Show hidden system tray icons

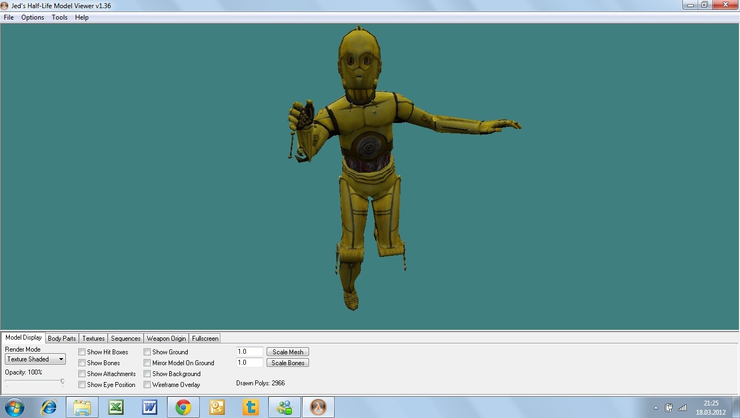point(656,408)
